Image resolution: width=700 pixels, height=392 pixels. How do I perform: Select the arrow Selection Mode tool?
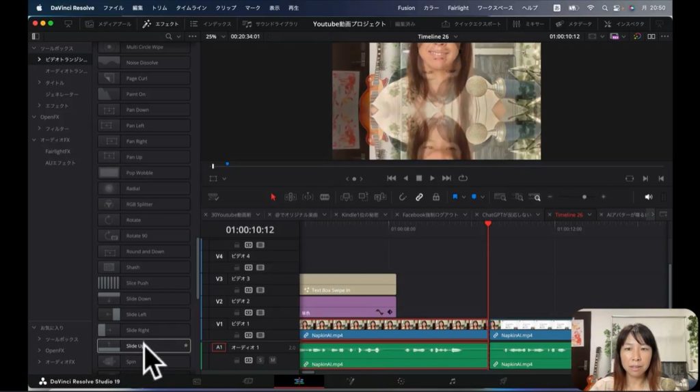pos(273,197)
